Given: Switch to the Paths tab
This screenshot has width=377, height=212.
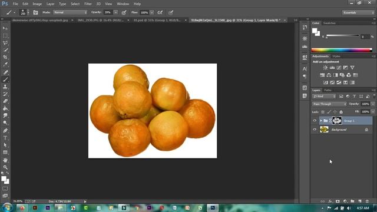Looking at the screenshot, I should pyautogui.click(x=328, y=90).
